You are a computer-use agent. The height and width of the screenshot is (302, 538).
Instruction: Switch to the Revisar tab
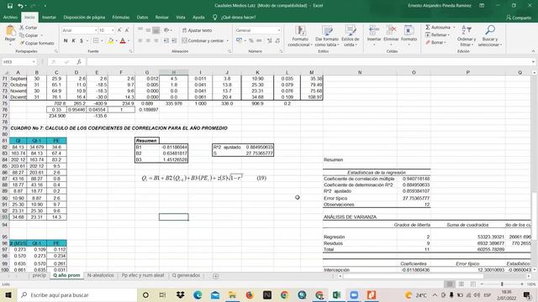(162, 17)
